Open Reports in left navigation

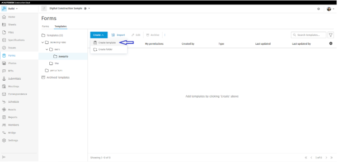pyautogui.click(x=13, y=117)
